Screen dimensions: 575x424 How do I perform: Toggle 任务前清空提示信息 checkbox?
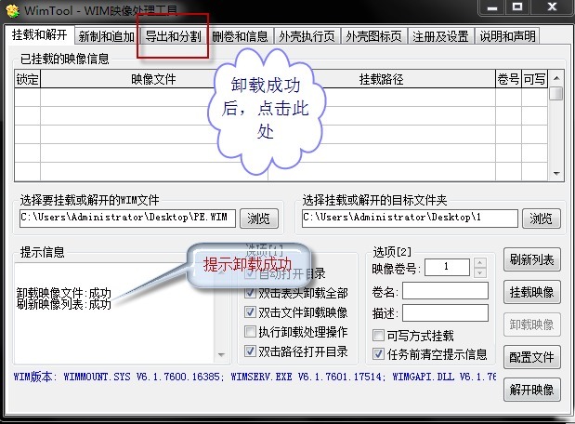pyautogui.click(x=378, y=354)
